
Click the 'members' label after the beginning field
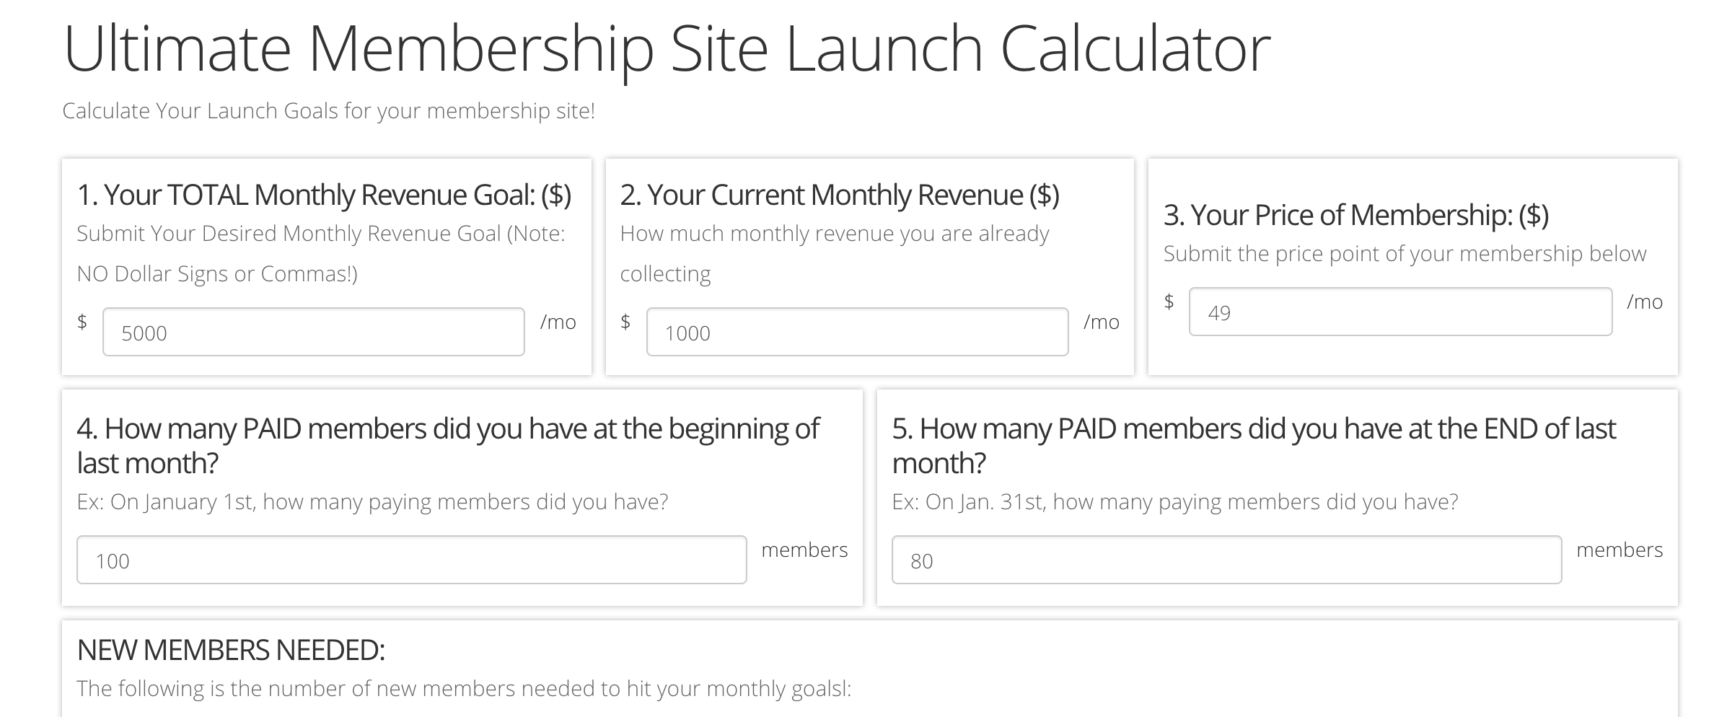804,550
